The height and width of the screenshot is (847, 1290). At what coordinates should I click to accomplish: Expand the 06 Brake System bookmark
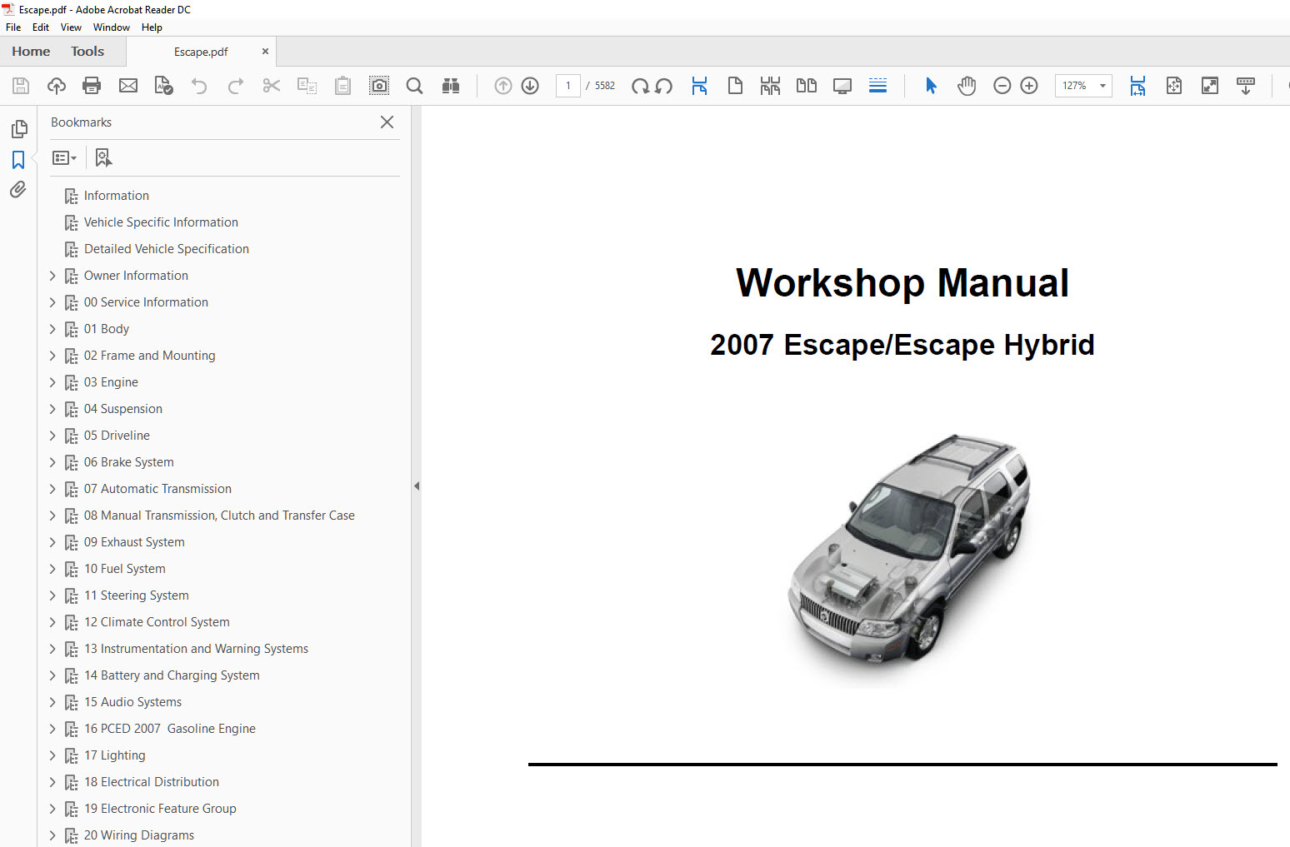tap(52, 462)
